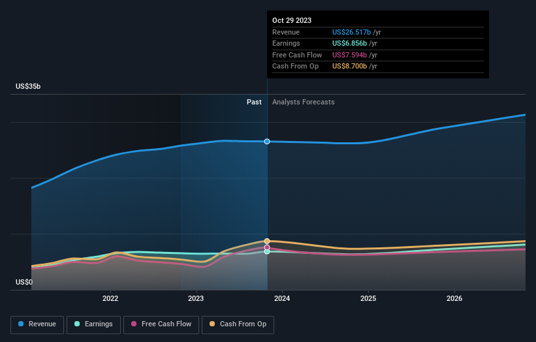Click the US$0 y-axis label
The width and height of the screenshot is (536, 342).
(24, 282)
